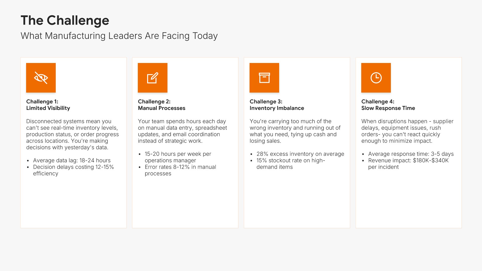
Task: Click the "28% excess inventory" bullet
Action: [300, 154]
